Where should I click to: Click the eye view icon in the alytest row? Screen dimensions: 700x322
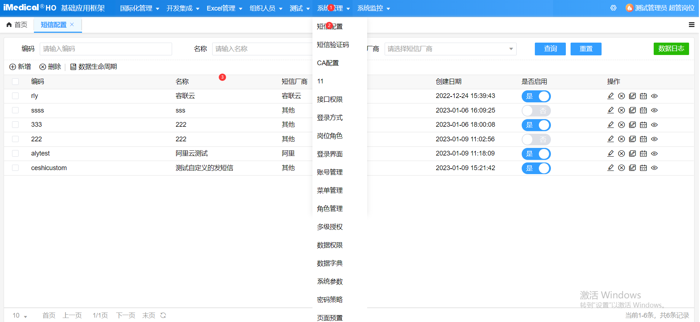point(654,154)
